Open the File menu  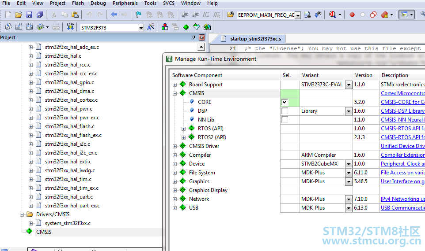[6, 3]
